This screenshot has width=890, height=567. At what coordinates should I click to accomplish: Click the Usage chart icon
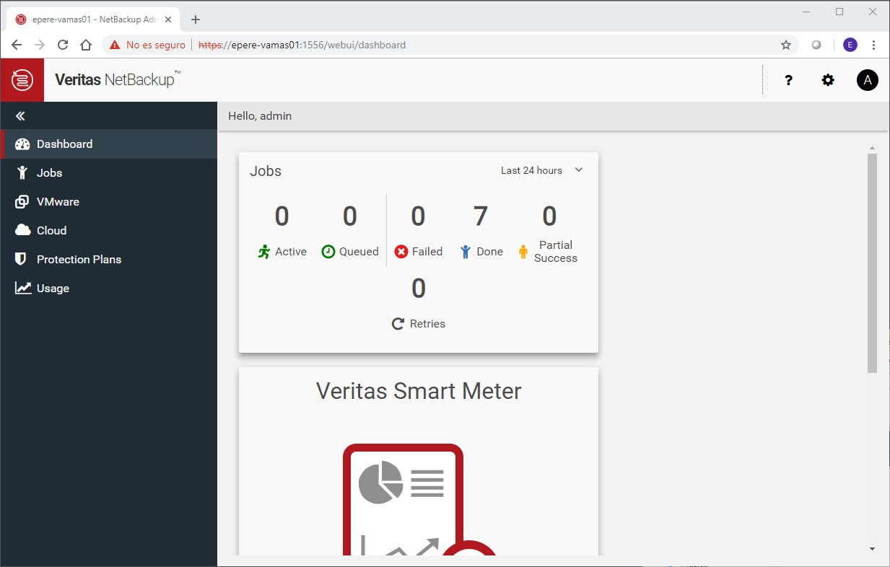23,289
